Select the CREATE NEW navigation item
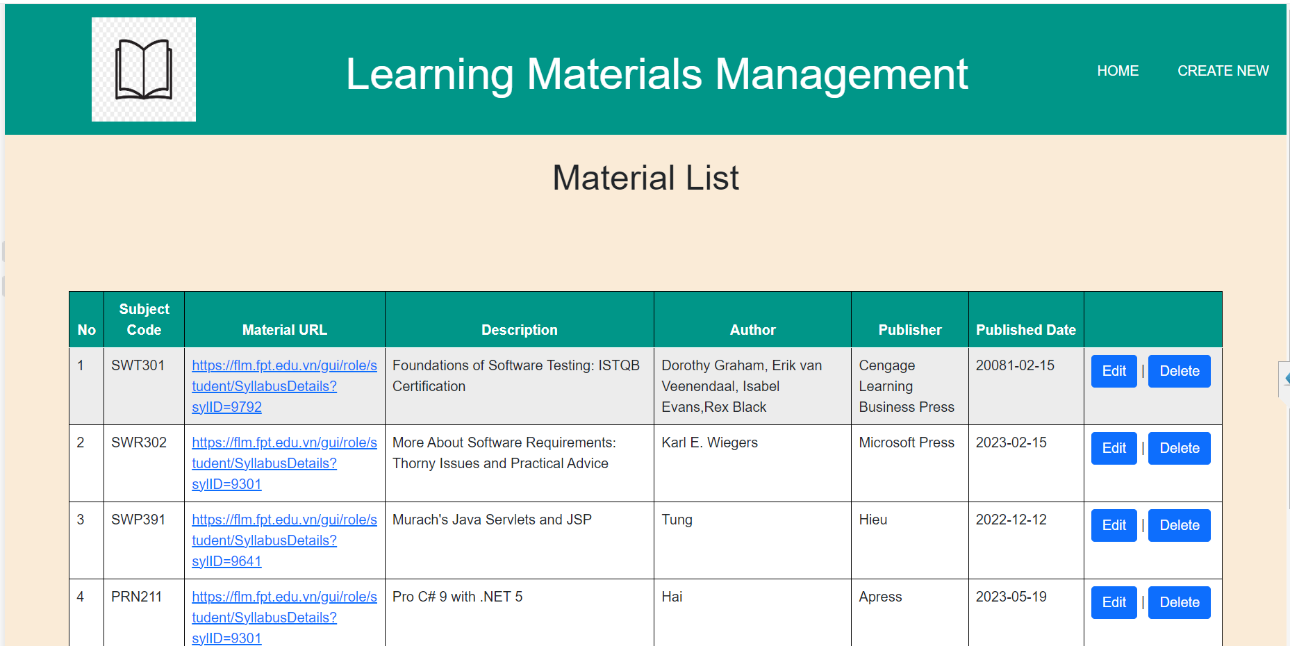Image resolution: width=1290 pixels, height=646 pixels. click(x=1223, y=70)
